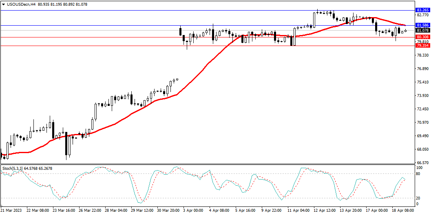Click the 100 level on stochastic scale

point(420,167)
